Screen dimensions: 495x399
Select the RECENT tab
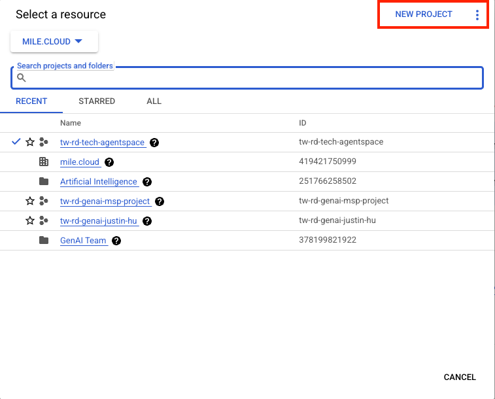31,101
